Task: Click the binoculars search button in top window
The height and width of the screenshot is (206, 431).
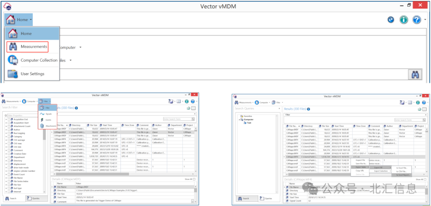Action: click(x=415, y=75)
